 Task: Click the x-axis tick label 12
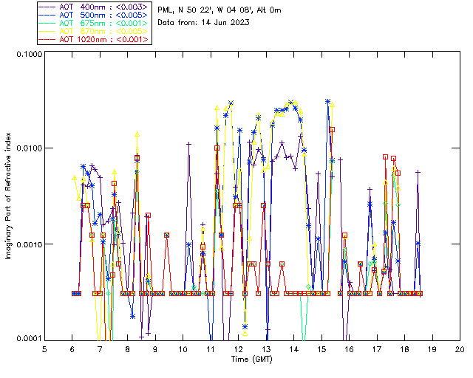click(239, 349)
